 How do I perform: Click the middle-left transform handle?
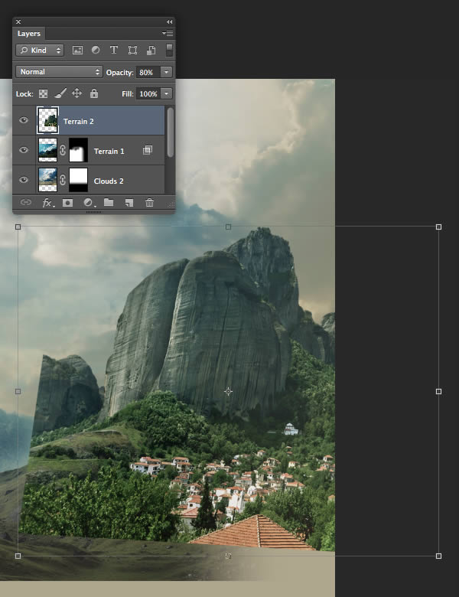point(18,391)
